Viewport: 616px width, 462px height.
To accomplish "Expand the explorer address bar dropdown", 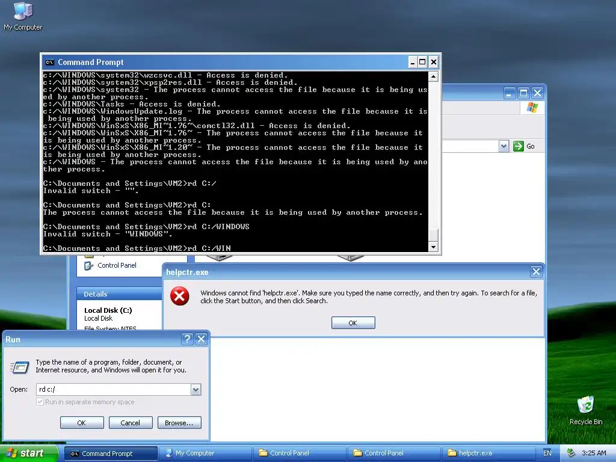I will [504, 147].
